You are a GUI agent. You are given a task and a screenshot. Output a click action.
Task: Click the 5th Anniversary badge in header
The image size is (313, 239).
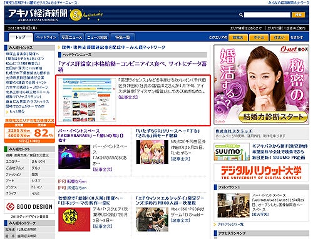86,15
